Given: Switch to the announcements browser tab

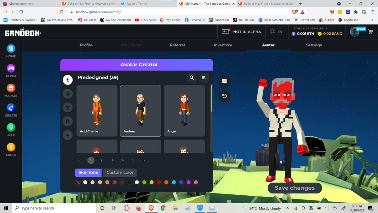Looking at the screenshot, I should pos(30,4).
